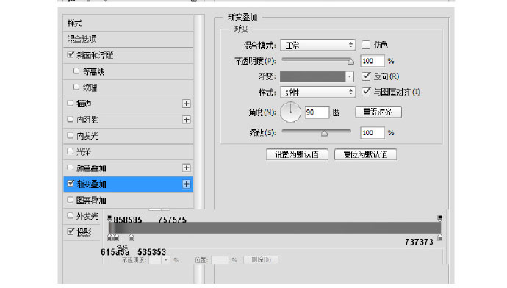Image resolution: width=507 pixels, height=288 pixels.
Task: Click the 不透明度 percent field showing 100
Action: click(373, 61)
